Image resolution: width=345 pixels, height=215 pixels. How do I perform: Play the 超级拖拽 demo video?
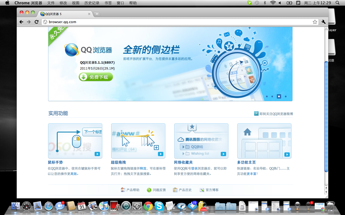[160, 154]
